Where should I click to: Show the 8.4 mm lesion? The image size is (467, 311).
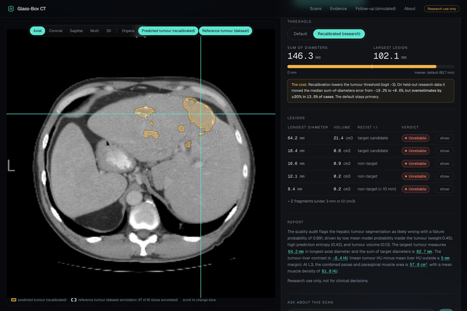444,189
